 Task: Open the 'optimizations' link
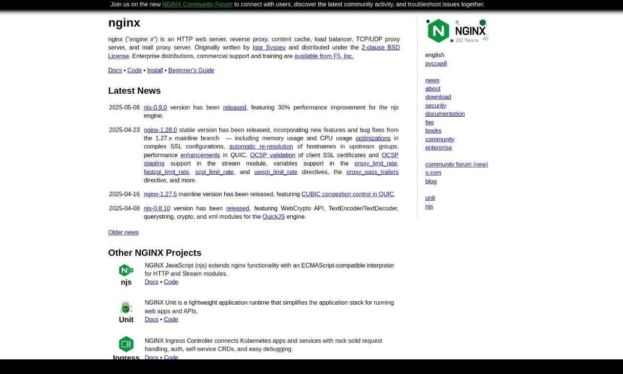click(x=373, y=138)
